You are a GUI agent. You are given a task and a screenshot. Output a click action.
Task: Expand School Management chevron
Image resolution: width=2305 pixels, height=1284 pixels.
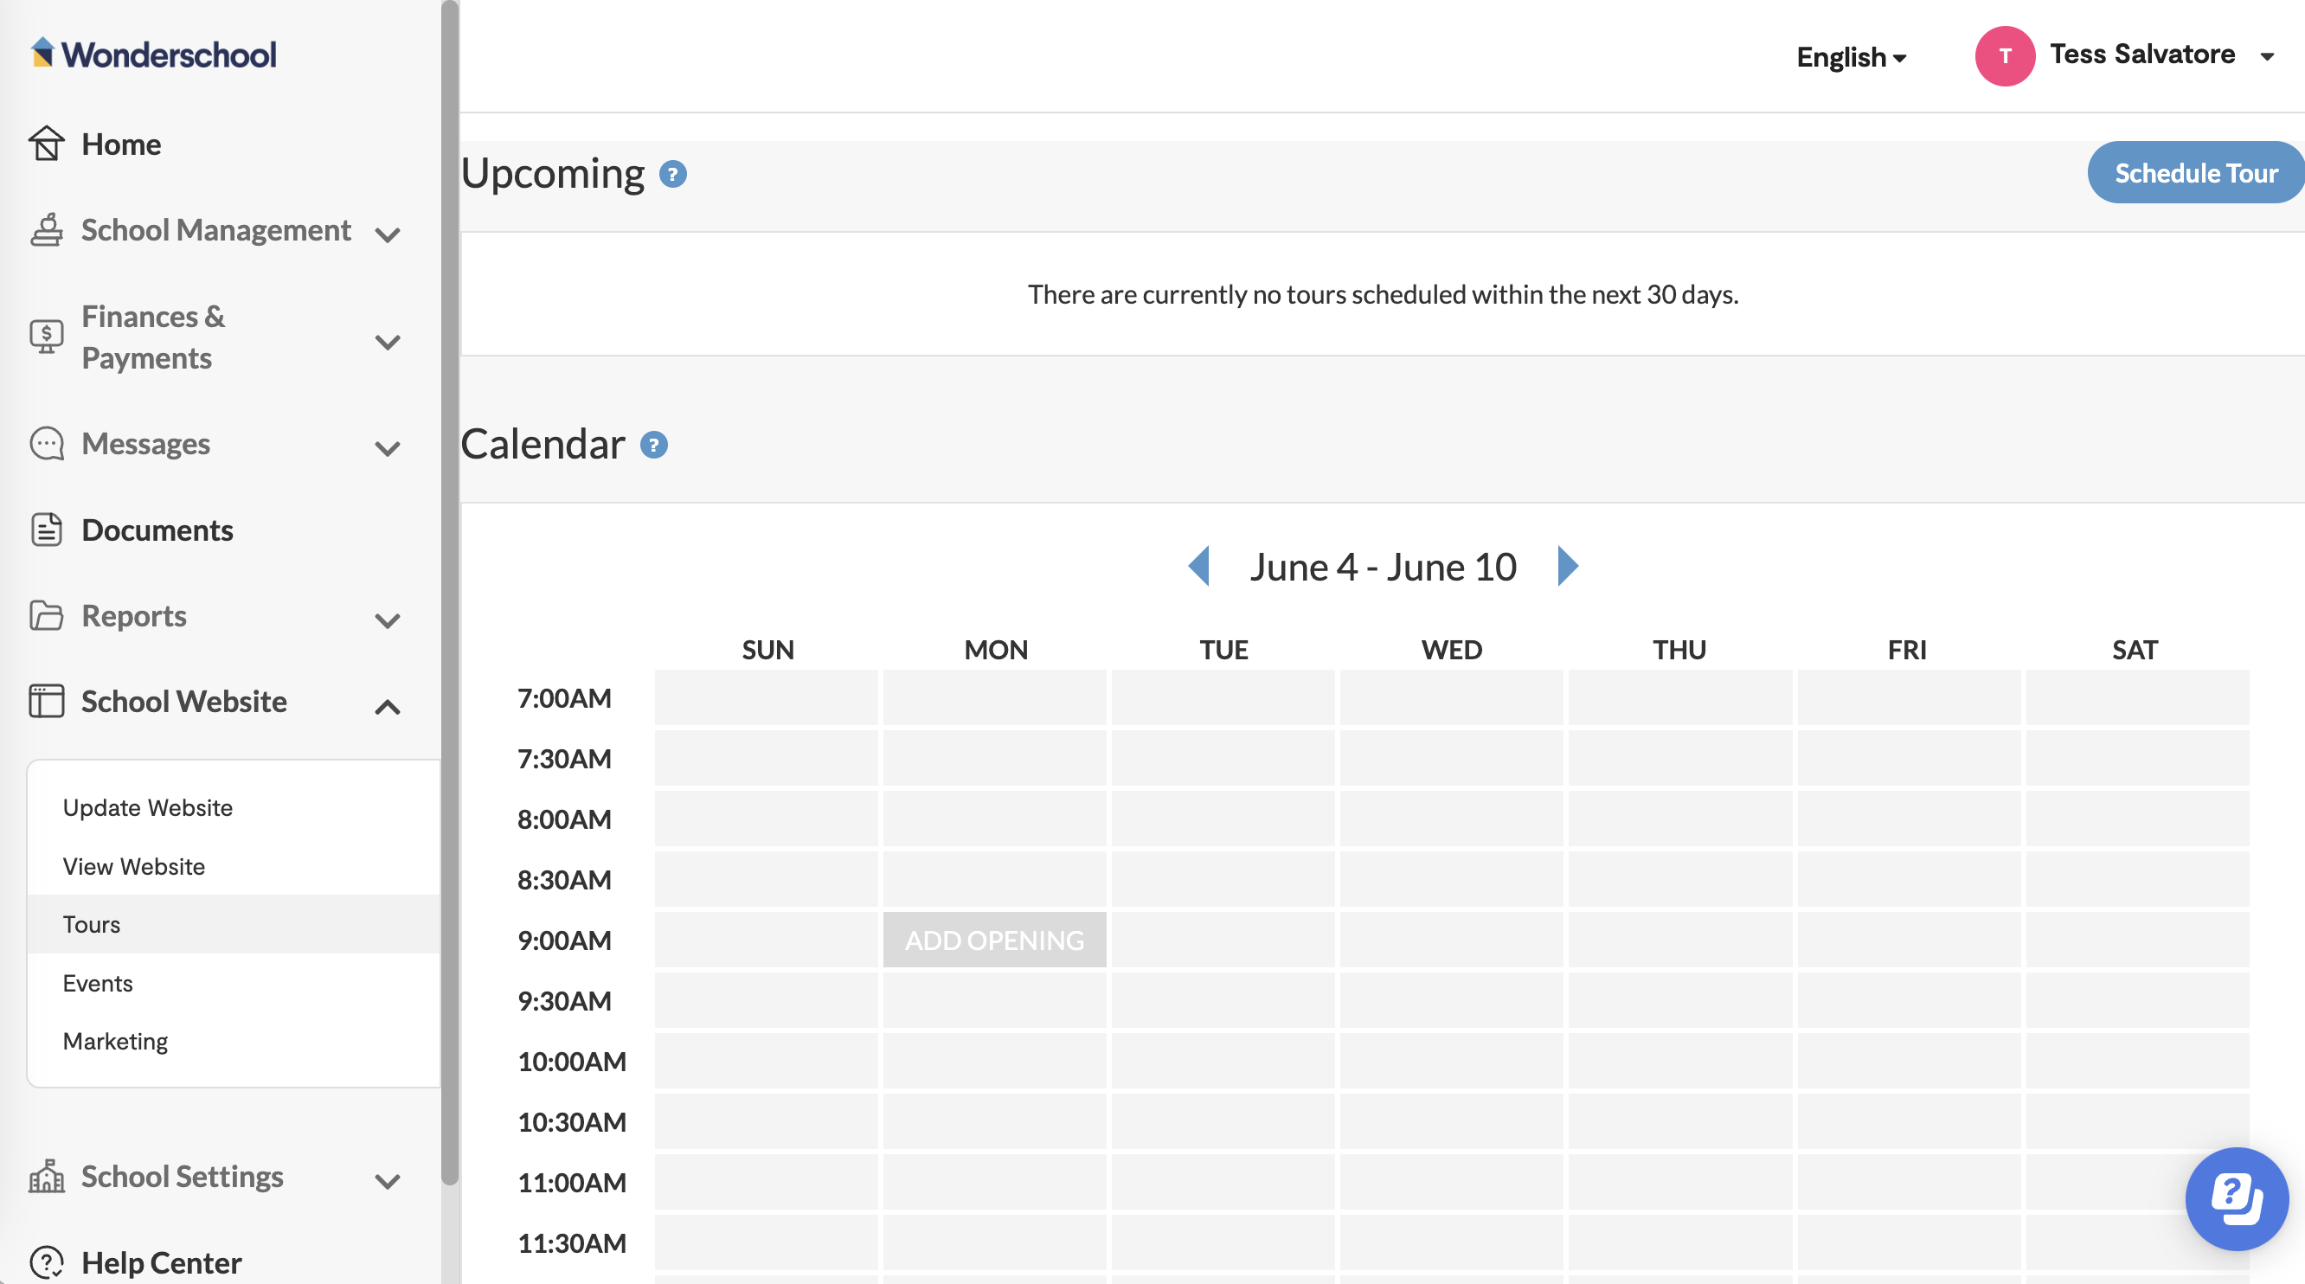[x=388, y=234]
